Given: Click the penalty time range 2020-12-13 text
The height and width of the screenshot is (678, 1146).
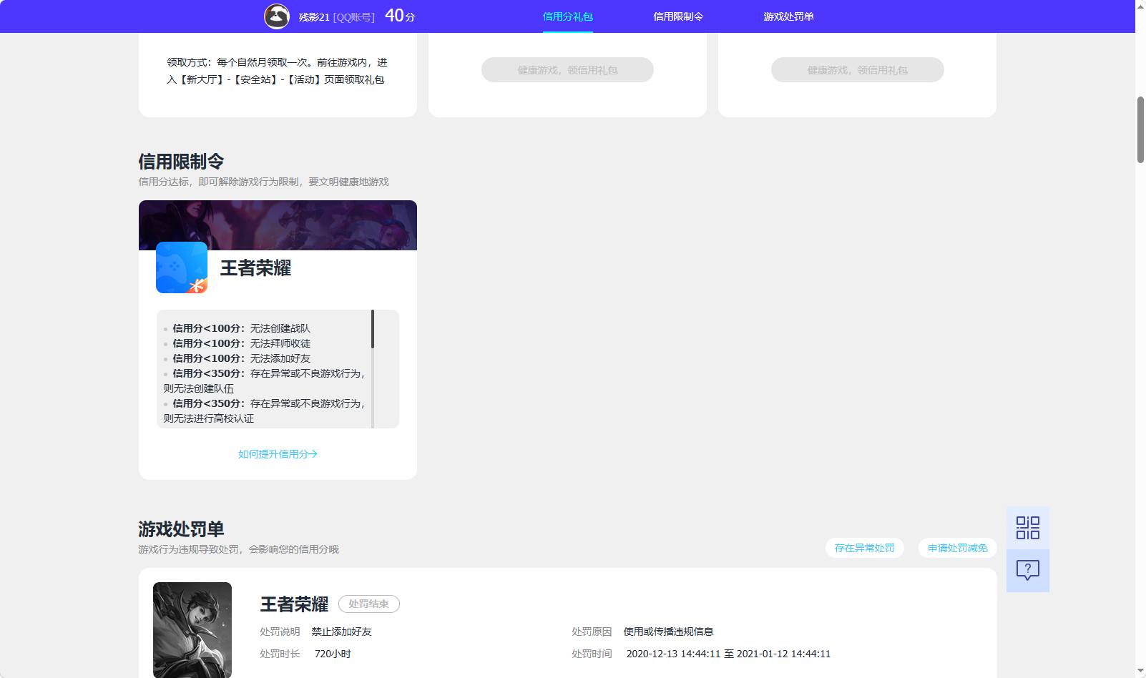Looking at the screenshot, I should 728,654.
